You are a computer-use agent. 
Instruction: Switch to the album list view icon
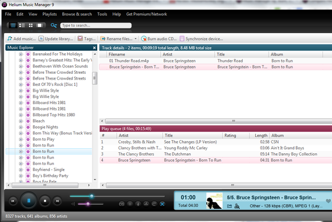click(22, 25)
